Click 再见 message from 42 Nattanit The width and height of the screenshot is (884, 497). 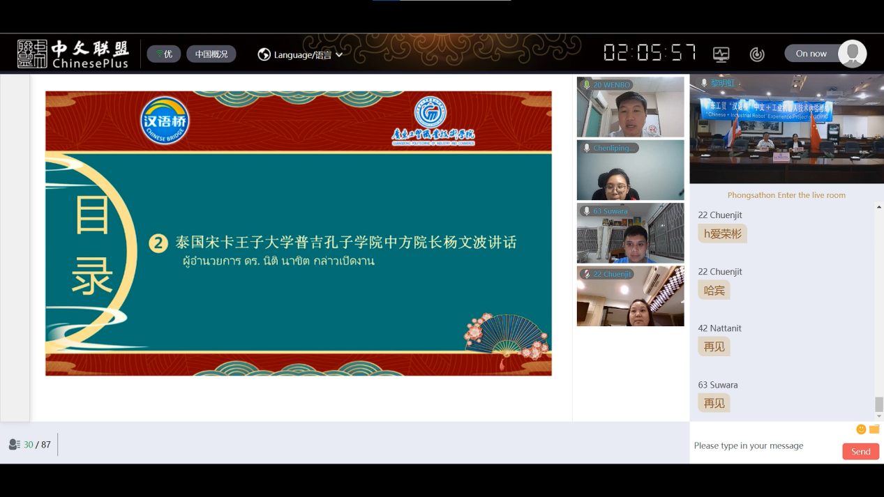pyautogui.click(x=714, y=346)
